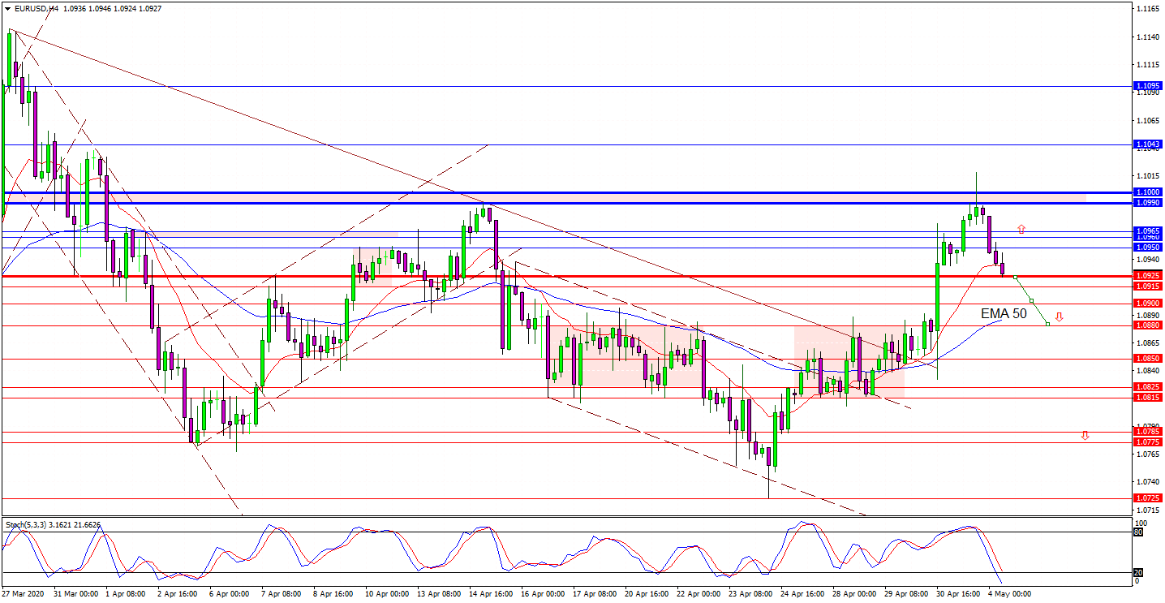
Task: Click the 1.1015 value on the price scale
Action: coord(1147,176)
